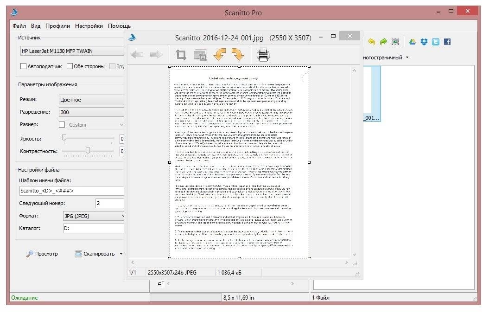The width and height of the screenshot is (489, 314).
Task: Share via Facebook icon
Action: 447,42
